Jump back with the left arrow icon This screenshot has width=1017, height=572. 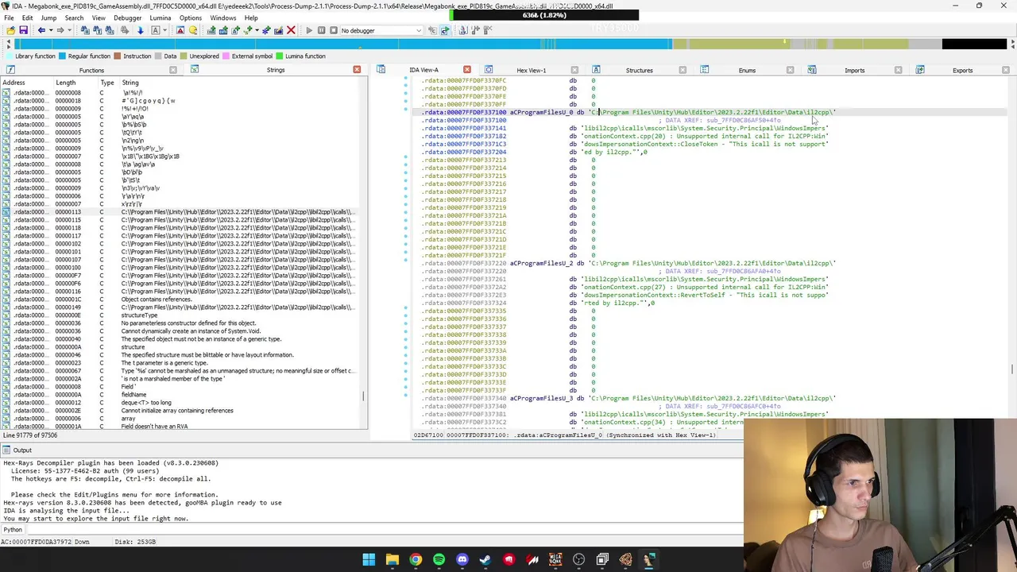(41, 30)
